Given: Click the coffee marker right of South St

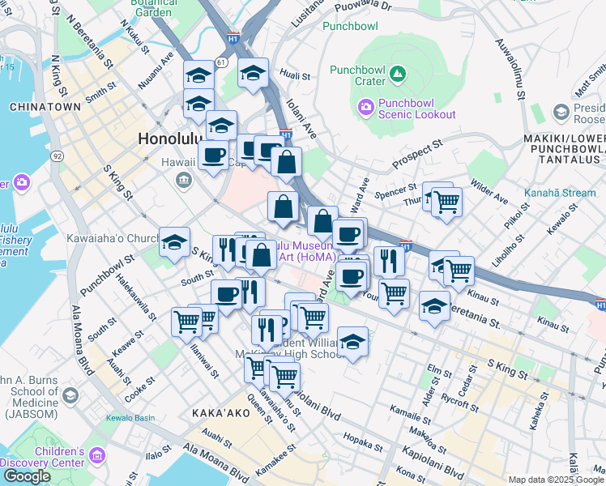Looking at the screenshot, I should [226, 294].
